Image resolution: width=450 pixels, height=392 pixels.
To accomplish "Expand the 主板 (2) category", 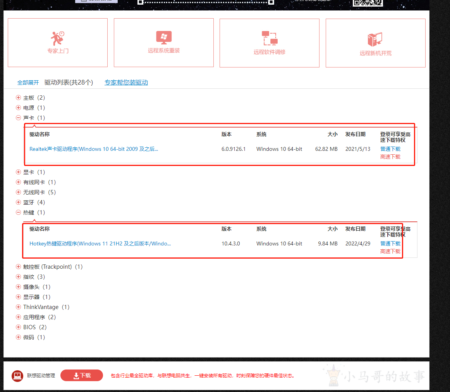I will pyautogui.click(x=18, y=98).
